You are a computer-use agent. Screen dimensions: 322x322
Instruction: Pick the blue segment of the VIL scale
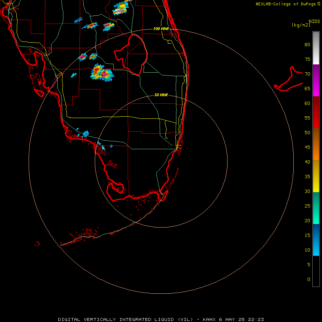click(316, 240)
